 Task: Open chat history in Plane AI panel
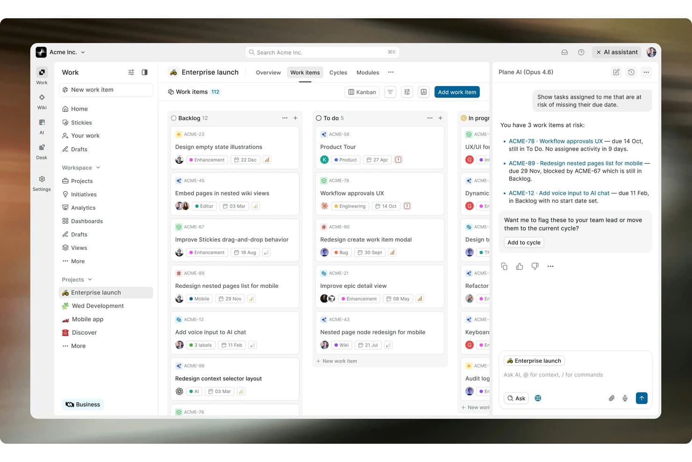(631, 72)
